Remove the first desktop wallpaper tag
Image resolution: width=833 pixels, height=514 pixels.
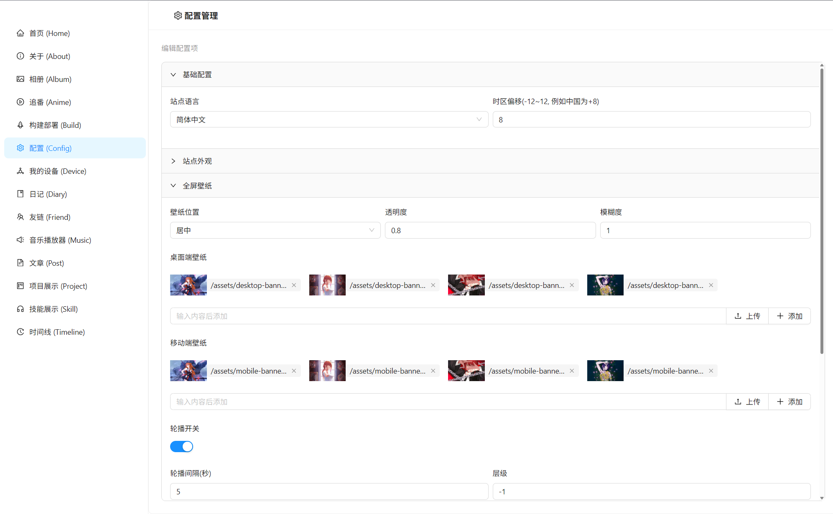tap(294, 285)
